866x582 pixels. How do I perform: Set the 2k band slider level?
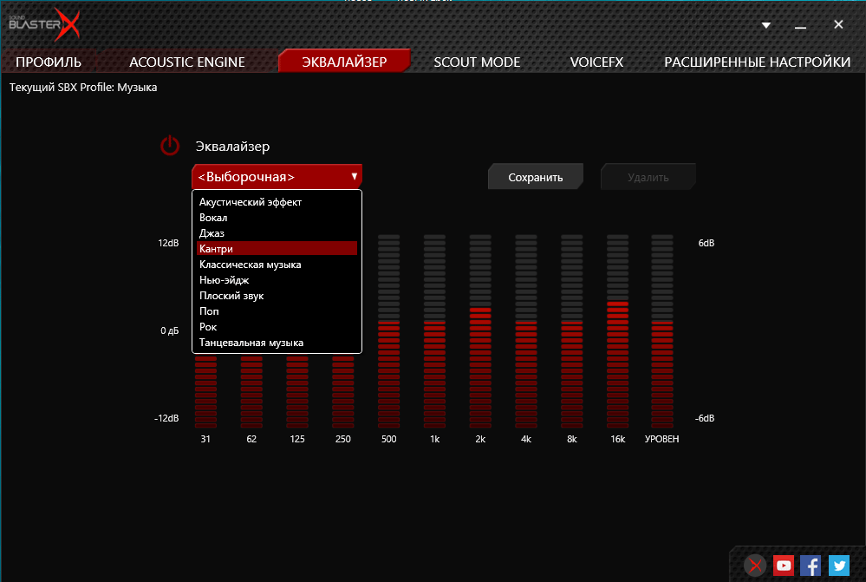(480, 331)
